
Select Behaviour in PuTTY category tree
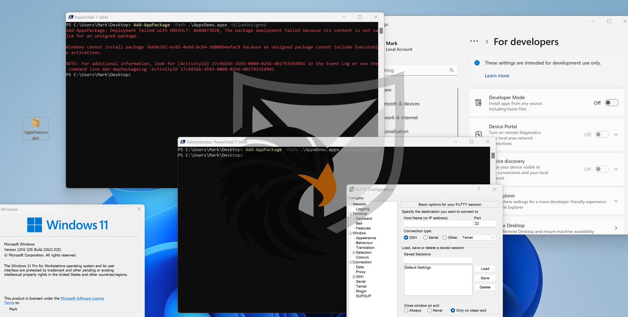click(x=365, y=243)
